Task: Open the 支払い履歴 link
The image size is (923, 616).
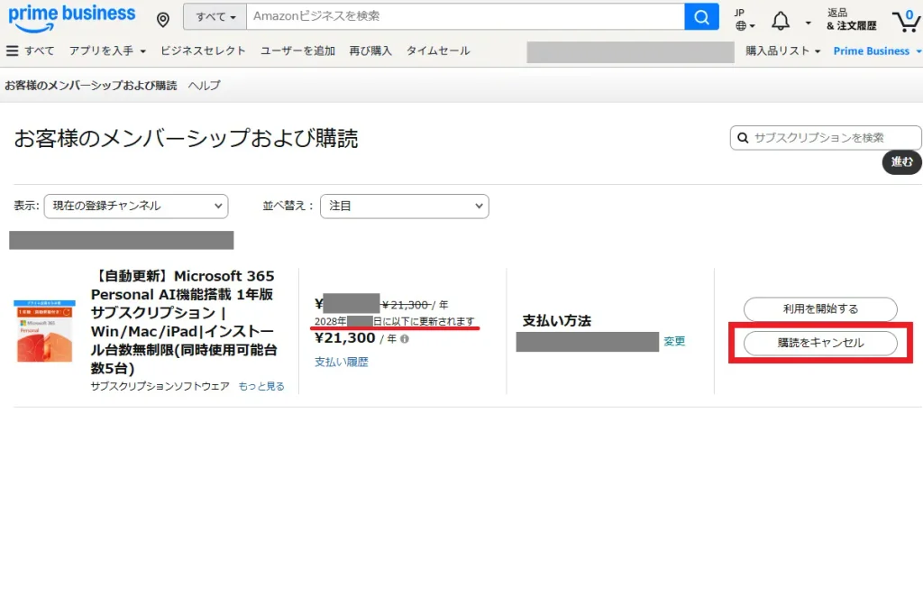Action: click(342, 363)
